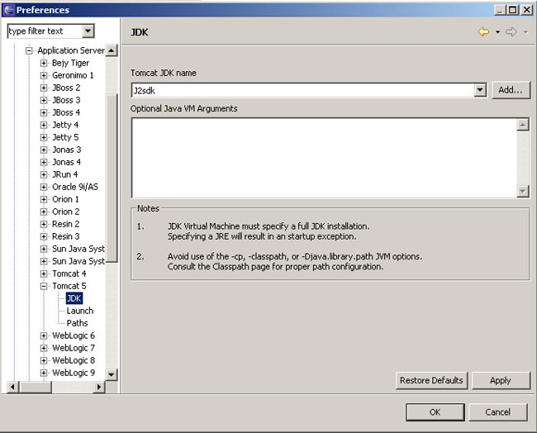Expand the WebLogic 8 node
This screenshot has width=537, height=433.
(44, 360)
